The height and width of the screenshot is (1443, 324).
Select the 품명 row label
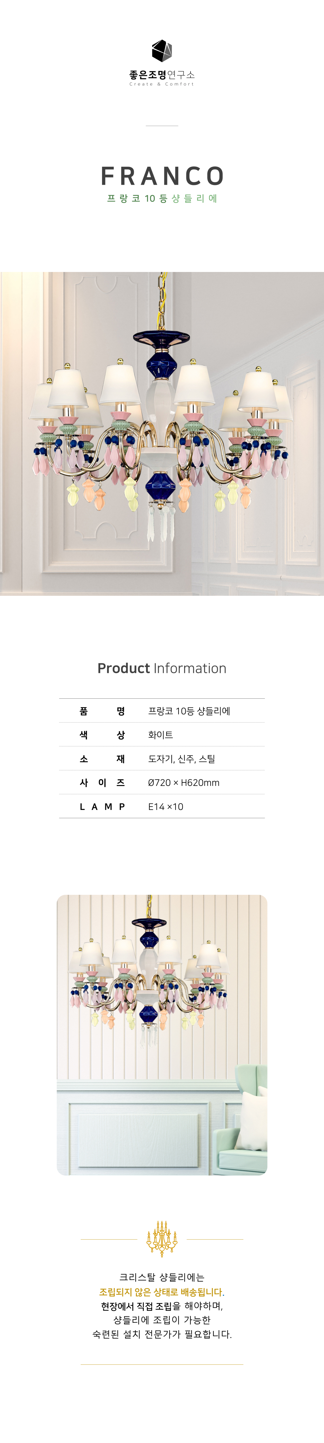[102, 711]
